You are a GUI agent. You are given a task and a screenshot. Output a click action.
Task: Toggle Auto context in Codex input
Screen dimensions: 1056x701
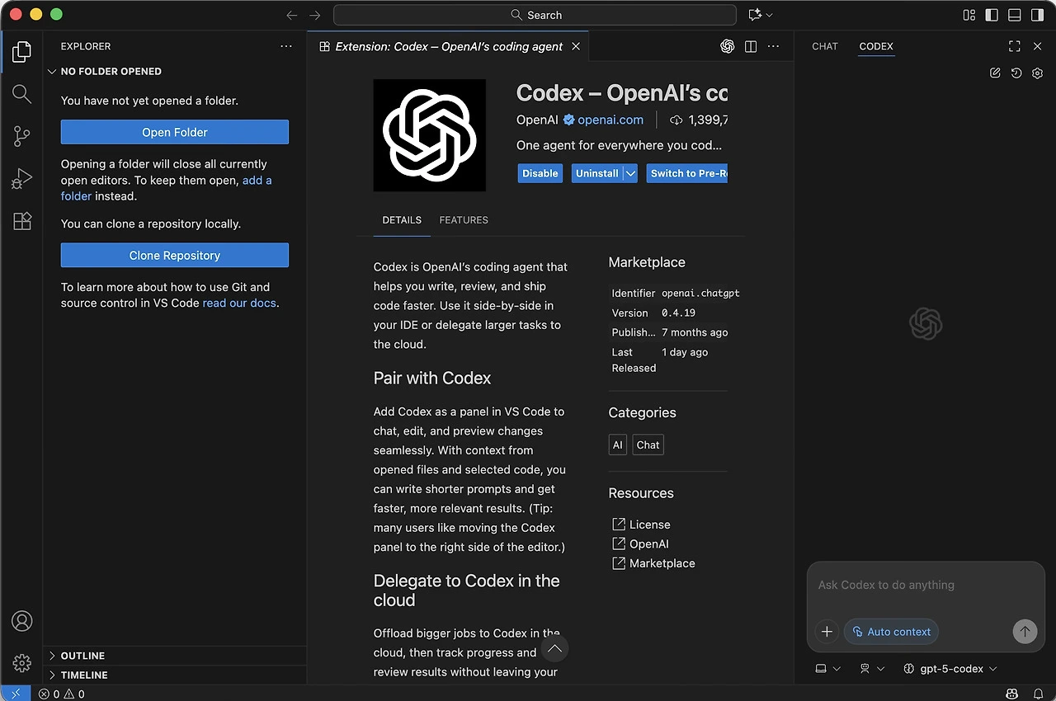891,632
